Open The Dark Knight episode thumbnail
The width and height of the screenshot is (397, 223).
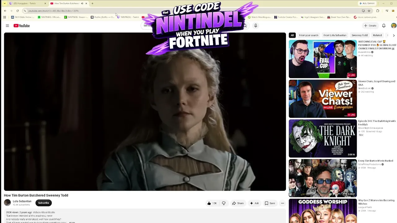[x=323, y=138]
